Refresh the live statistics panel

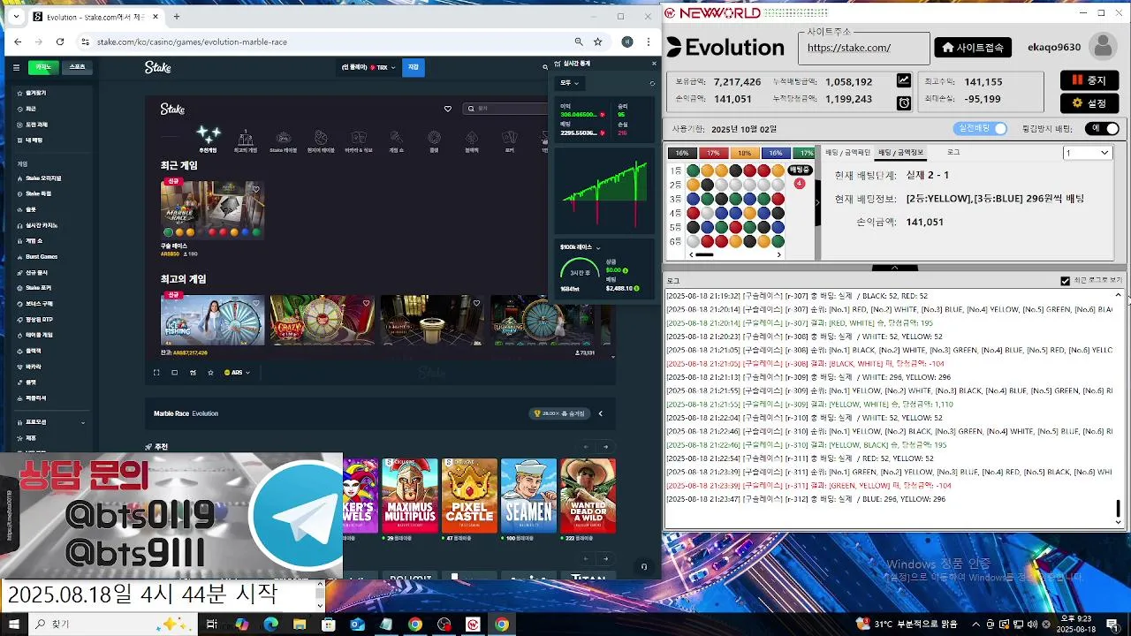click(652, 83)
